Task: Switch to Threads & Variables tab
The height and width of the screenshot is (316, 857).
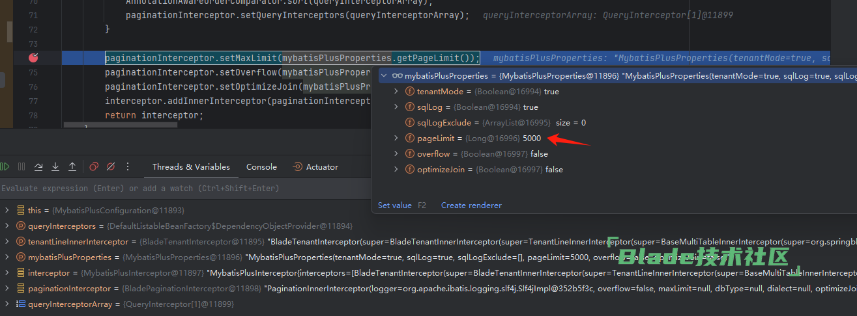Action: click(x=191, y=167)
